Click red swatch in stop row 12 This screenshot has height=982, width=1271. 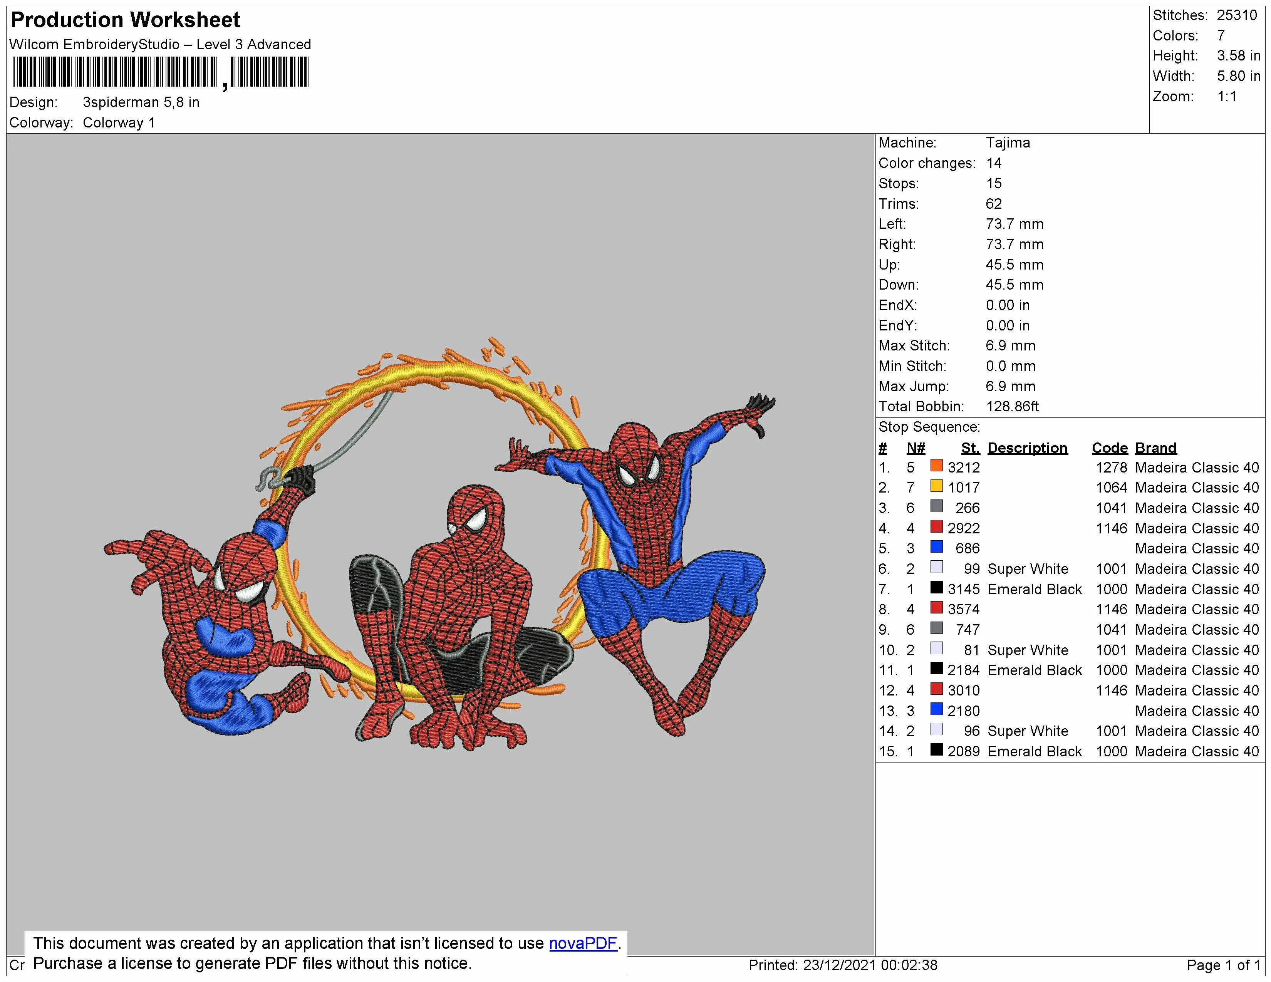coord(936,689)
